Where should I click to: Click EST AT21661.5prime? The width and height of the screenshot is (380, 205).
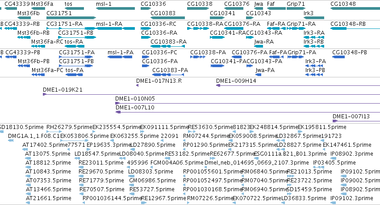coord(28,203)
